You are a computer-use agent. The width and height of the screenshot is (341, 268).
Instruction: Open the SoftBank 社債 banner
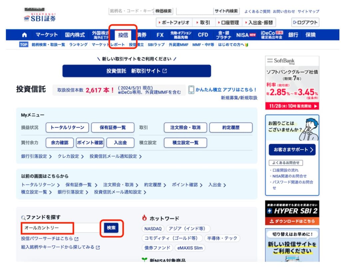(292, 83)
